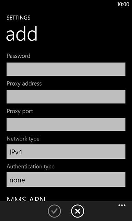This screenshot has height=221, width=132.
Task: Click the Authentication type label
Action: (x=31, y=166)
